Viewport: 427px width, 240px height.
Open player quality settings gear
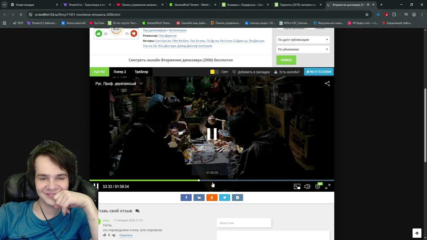(318, 187)
